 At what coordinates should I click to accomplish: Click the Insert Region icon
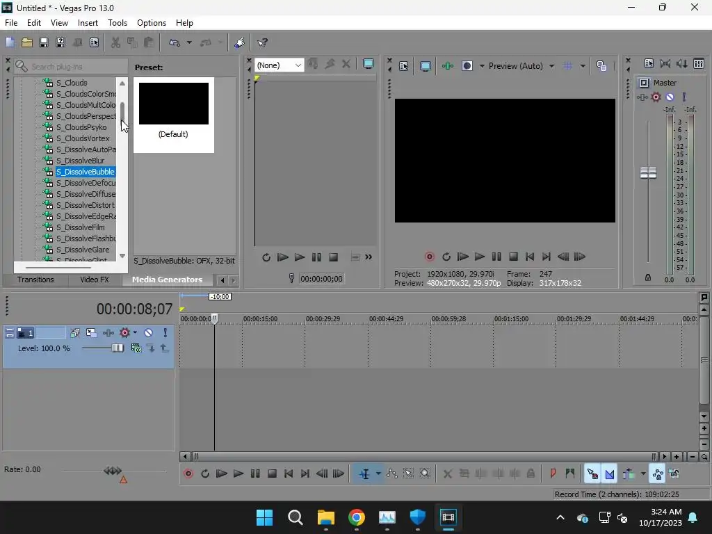pos(570,474)
